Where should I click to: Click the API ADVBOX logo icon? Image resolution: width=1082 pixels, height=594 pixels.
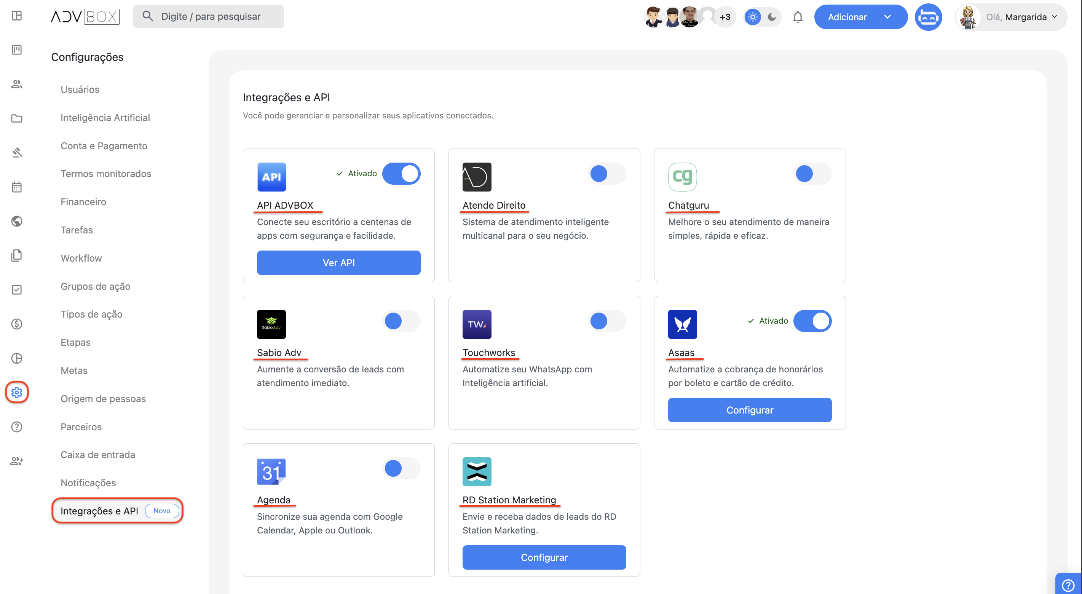(271, 177)
